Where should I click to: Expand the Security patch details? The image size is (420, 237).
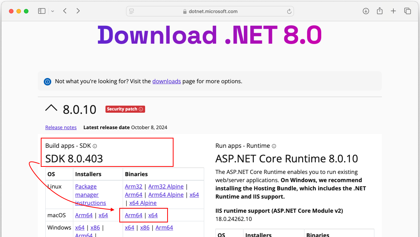coord(141,109)
